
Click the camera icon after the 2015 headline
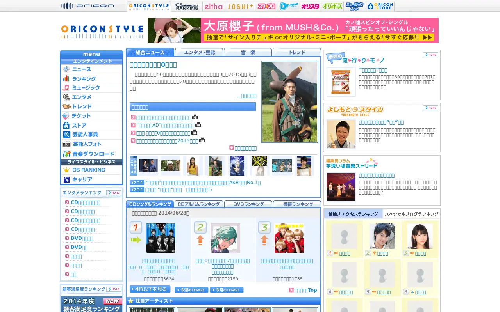[202, 140]
